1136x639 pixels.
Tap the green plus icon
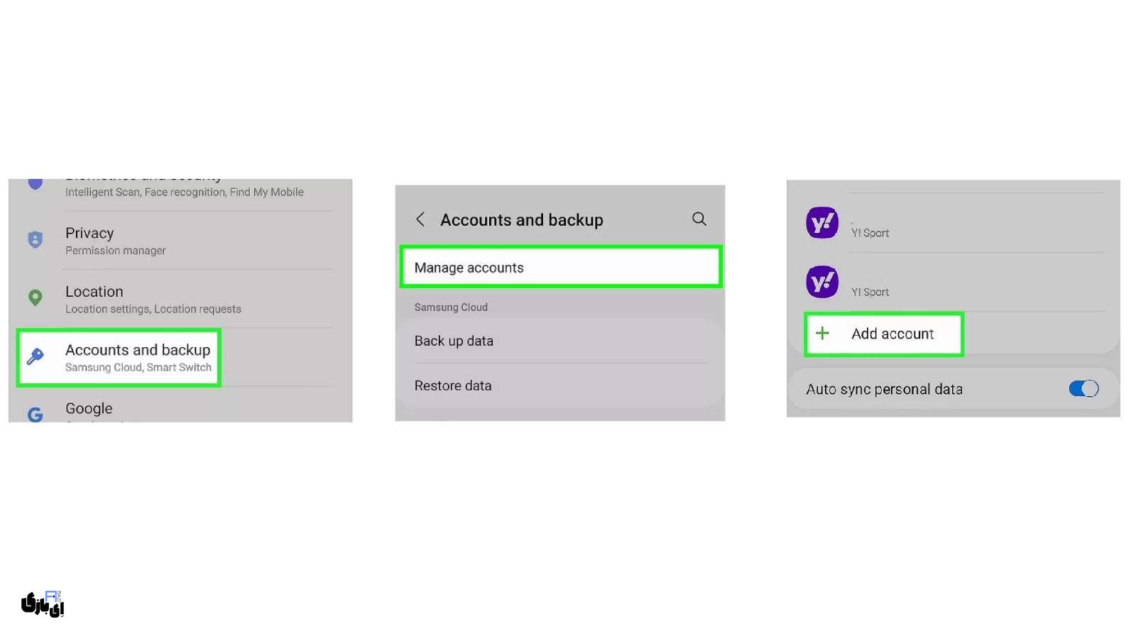point(822,334)
